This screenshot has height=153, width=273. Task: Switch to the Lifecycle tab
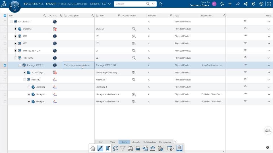click(136, 142)
